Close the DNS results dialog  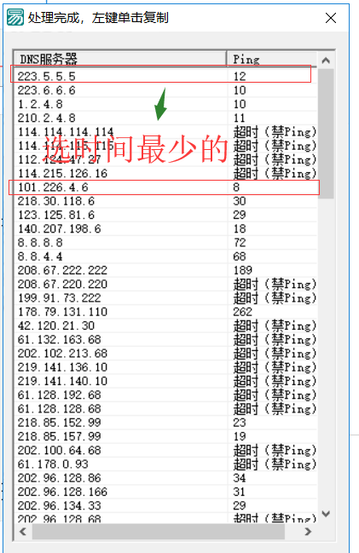click(x=331, y=18)
